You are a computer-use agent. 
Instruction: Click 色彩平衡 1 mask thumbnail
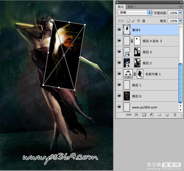click(x=140, y=74)
